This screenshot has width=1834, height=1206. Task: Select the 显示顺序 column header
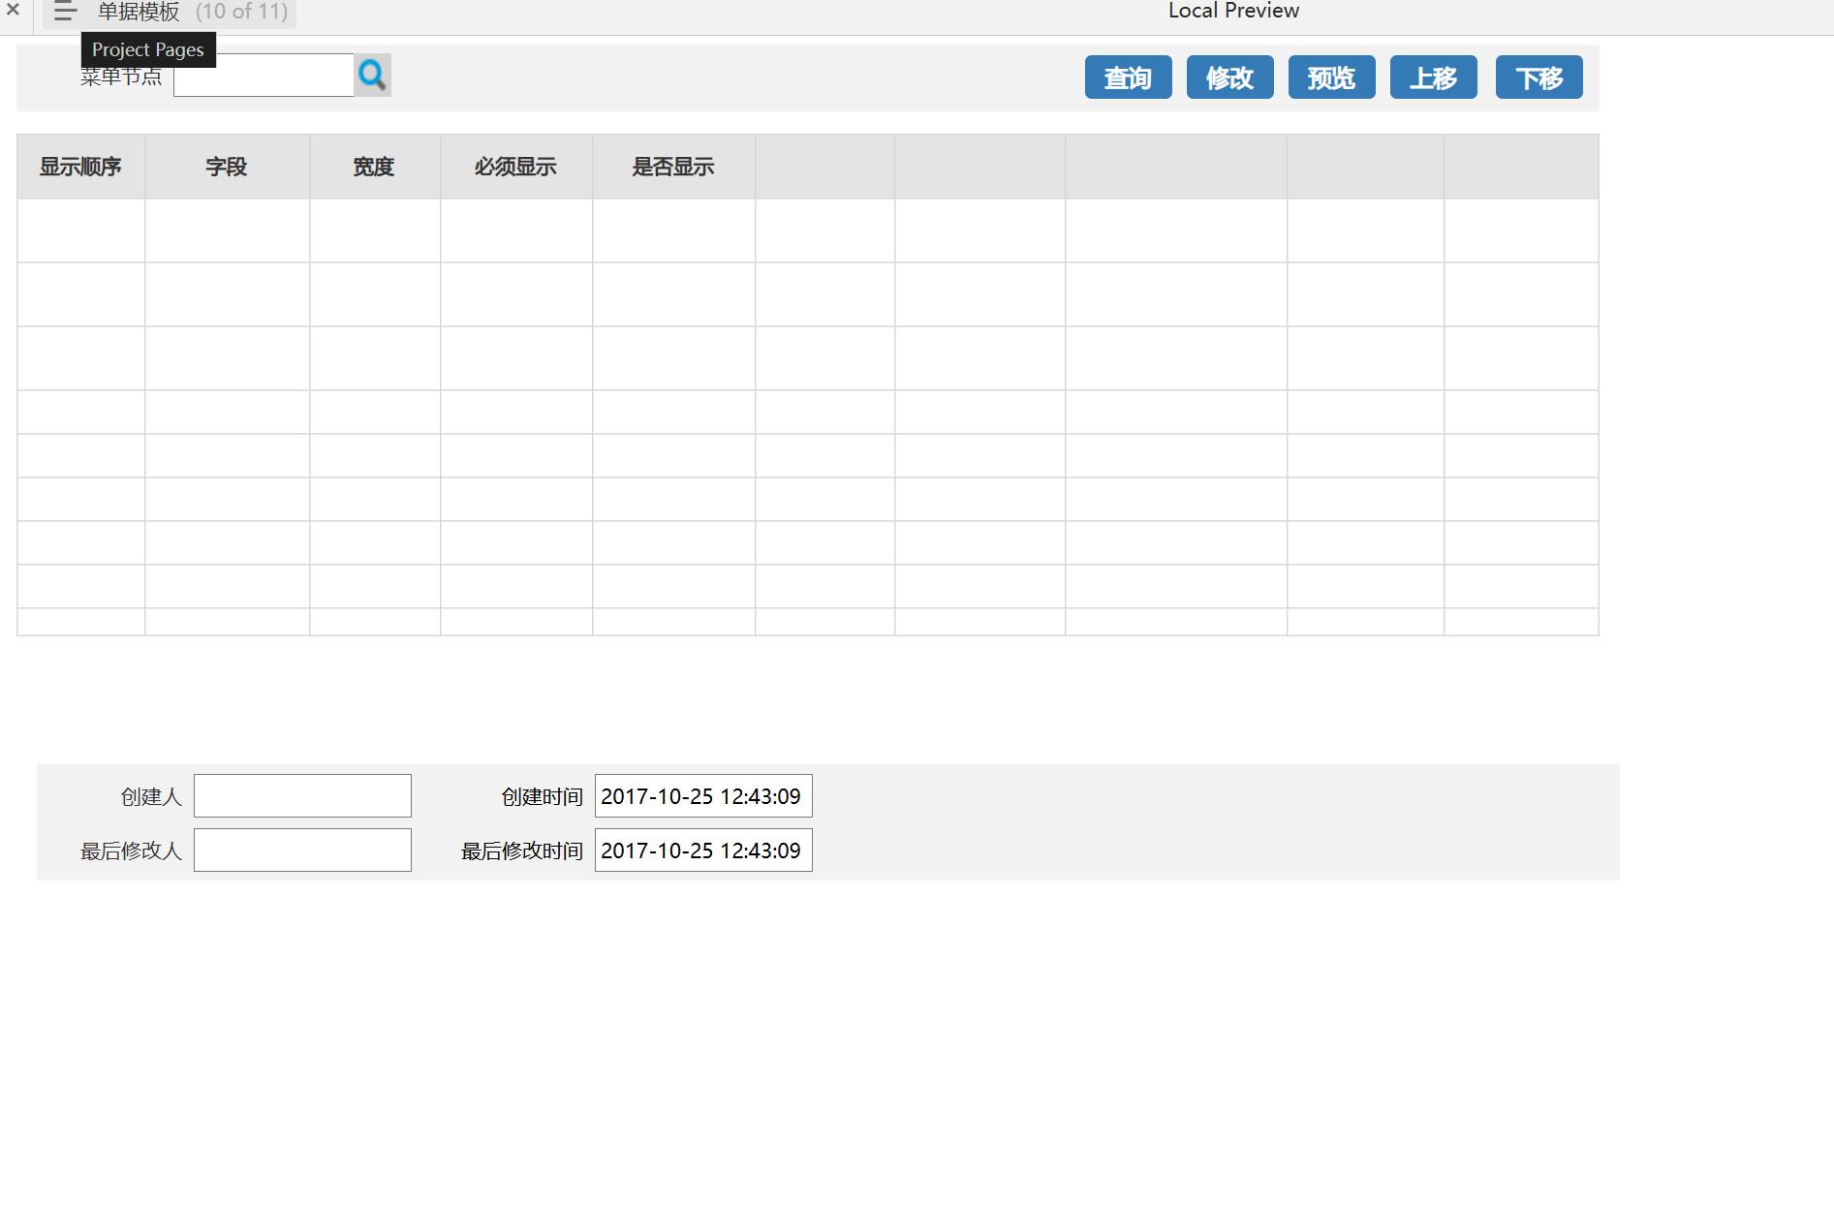tap(80, 167)
